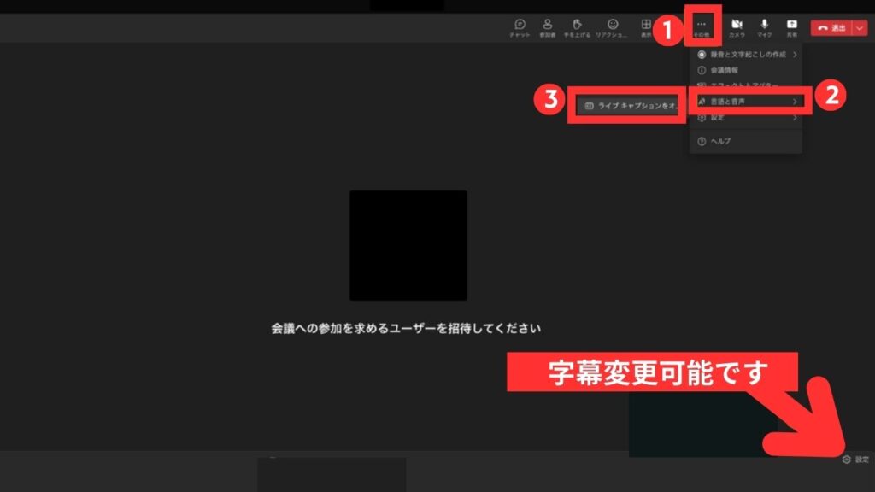875x492 pixels.
Task: Expand the 録音と文字起こしの作成 submenu
Action: click(x=746, y=55)
